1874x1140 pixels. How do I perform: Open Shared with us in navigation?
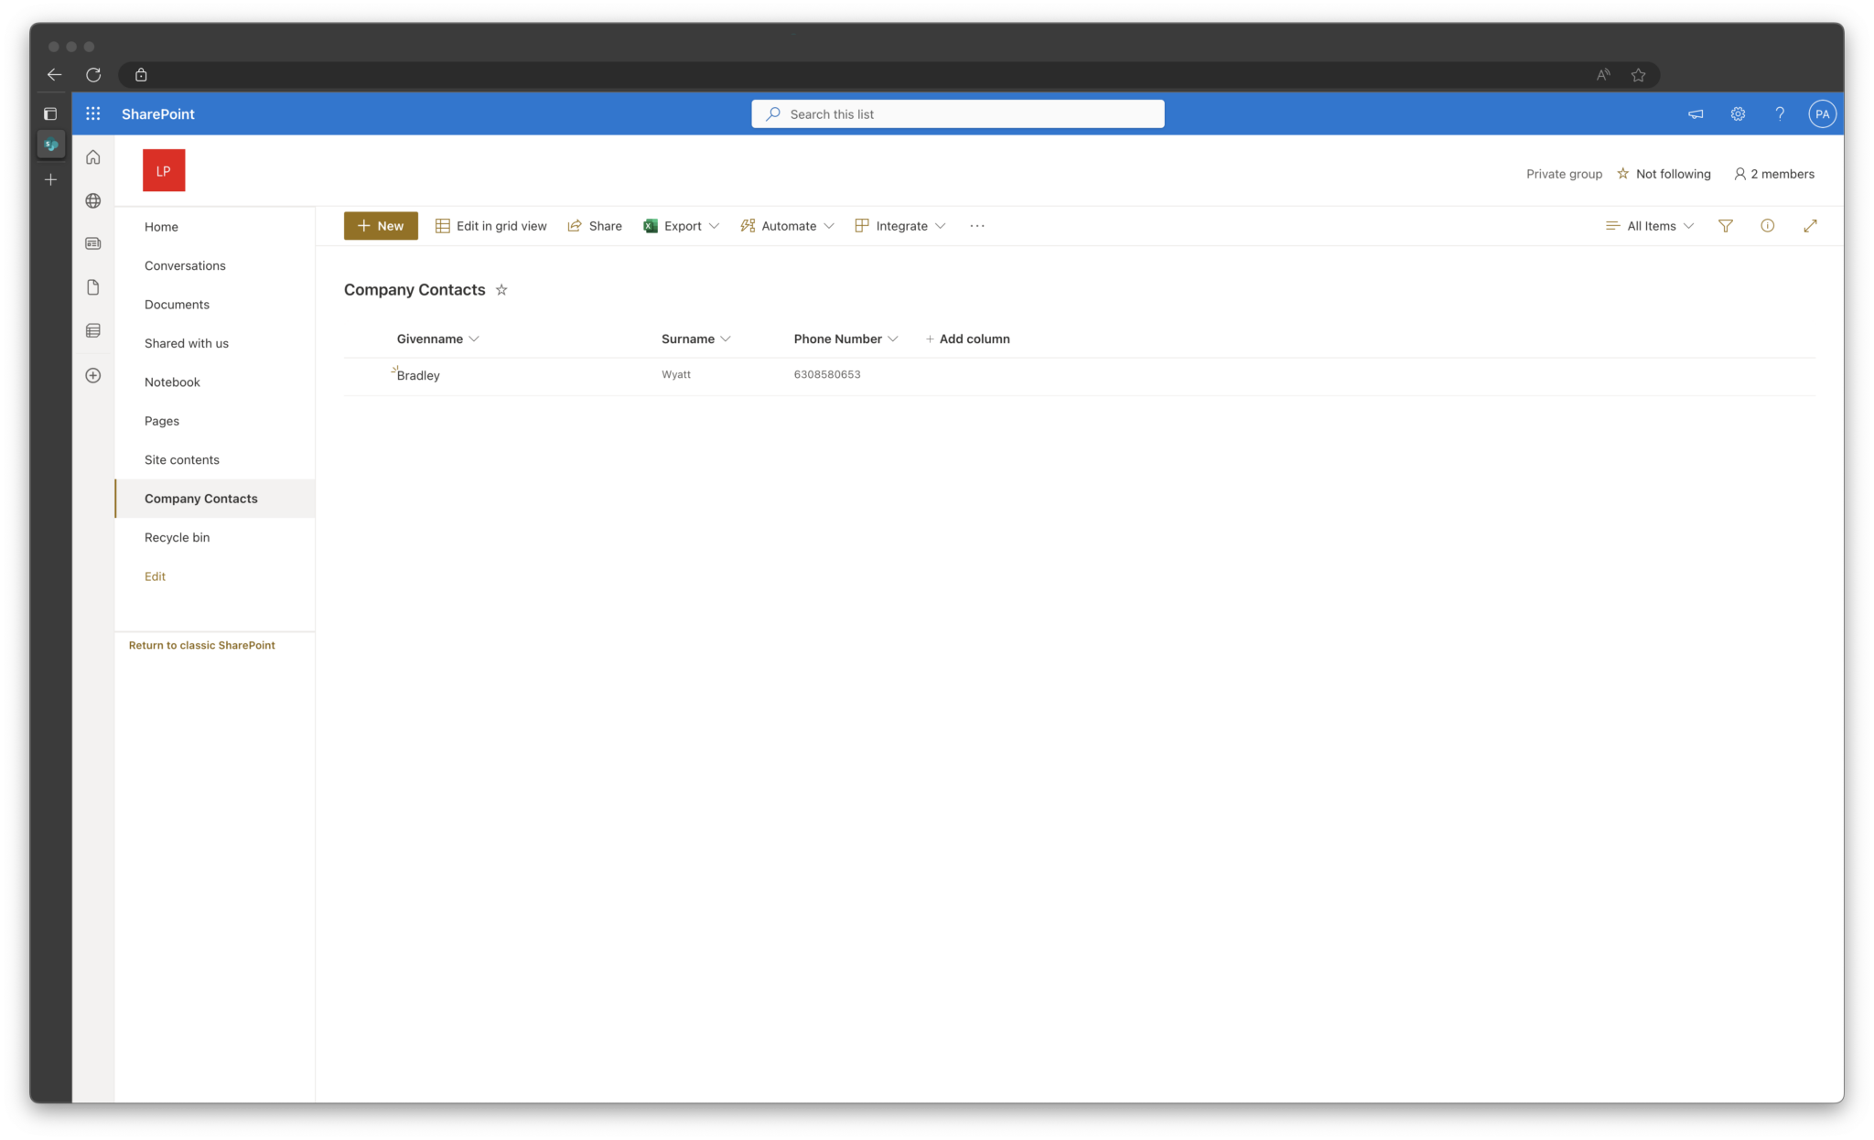(187, 343)
